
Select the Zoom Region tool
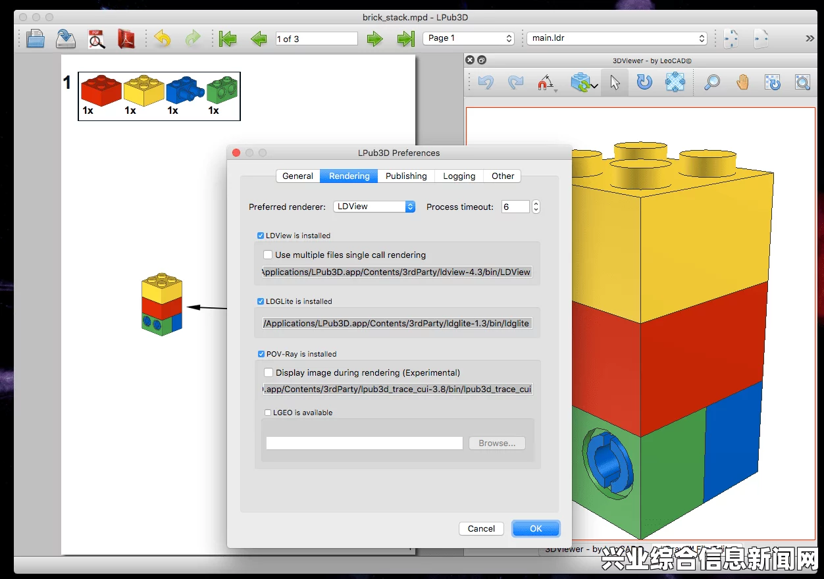coord(802,82)
